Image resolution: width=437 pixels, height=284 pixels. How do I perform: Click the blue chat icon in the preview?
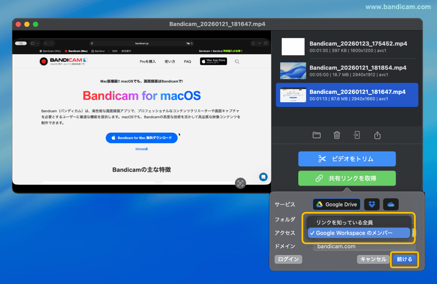click(263, 177)
